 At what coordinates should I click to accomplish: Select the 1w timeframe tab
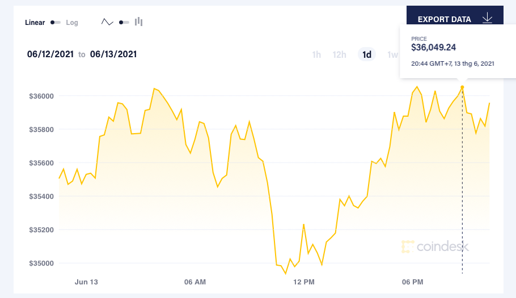click(392, 54)
